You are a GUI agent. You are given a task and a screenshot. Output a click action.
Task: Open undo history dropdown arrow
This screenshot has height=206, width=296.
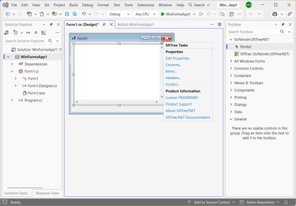[90, 14]
